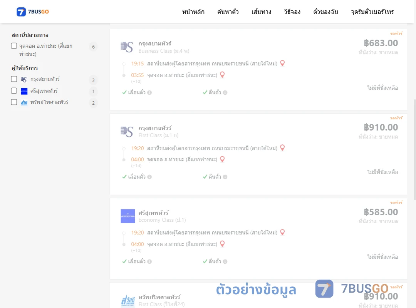Screen dimensions: 416x308
Task: Click ไม่มีที่นั่งเหลือ on กรุงสยามทัวร์ ฿910.00 trip
Action: pyautogui.click(x=382, y=172)
